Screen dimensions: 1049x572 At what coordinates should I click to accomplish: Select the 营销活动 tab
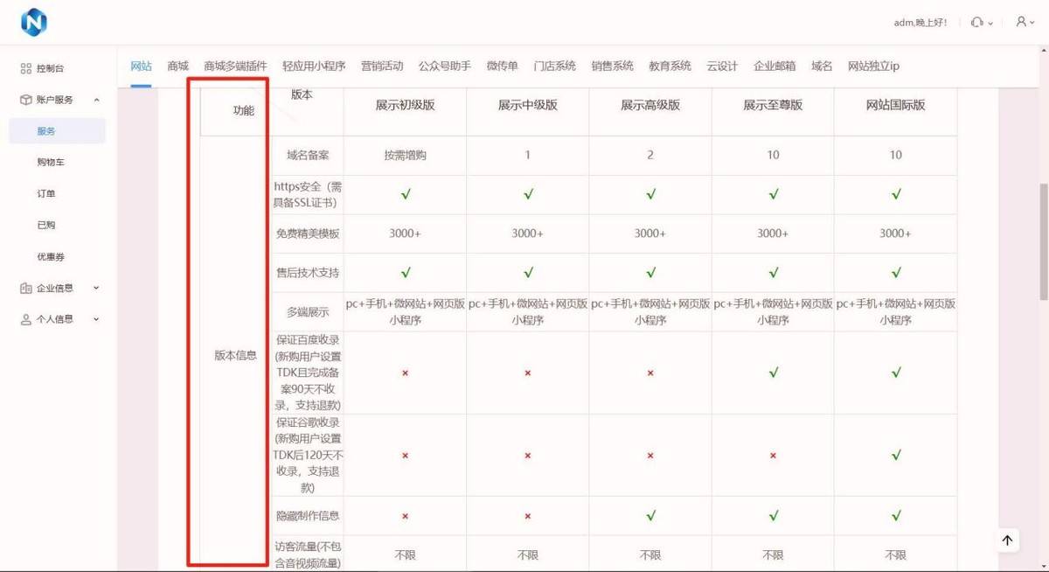point(382,66)
